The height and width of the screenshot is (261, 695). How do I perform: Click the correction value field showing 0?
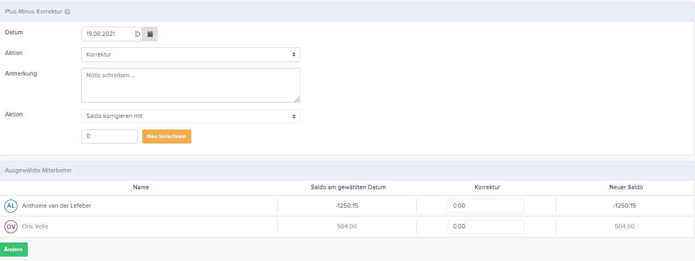click(x=110, y=136)
